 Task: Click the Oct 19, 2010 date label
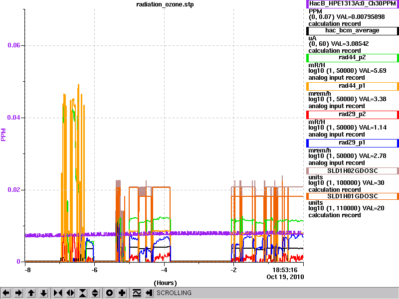[285, 277]
